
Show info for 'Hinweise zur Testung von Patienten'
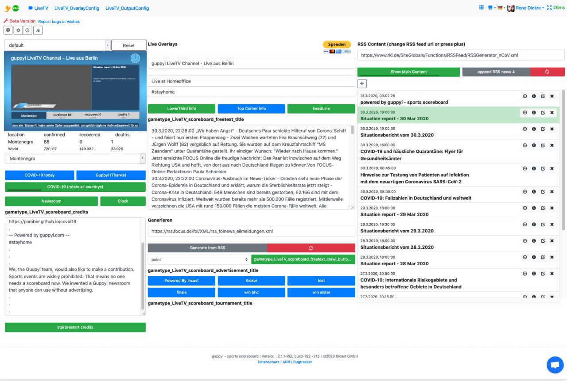tap(534, 168)
